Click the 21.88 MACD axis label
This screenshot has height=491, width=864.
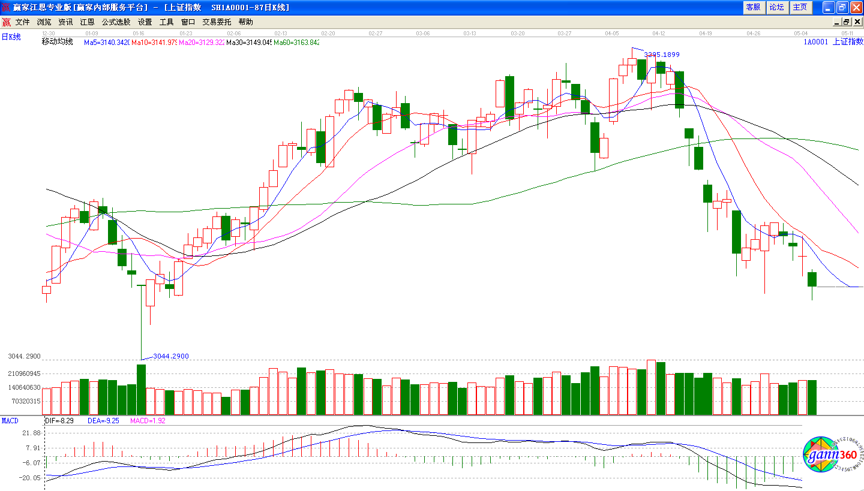31,433
